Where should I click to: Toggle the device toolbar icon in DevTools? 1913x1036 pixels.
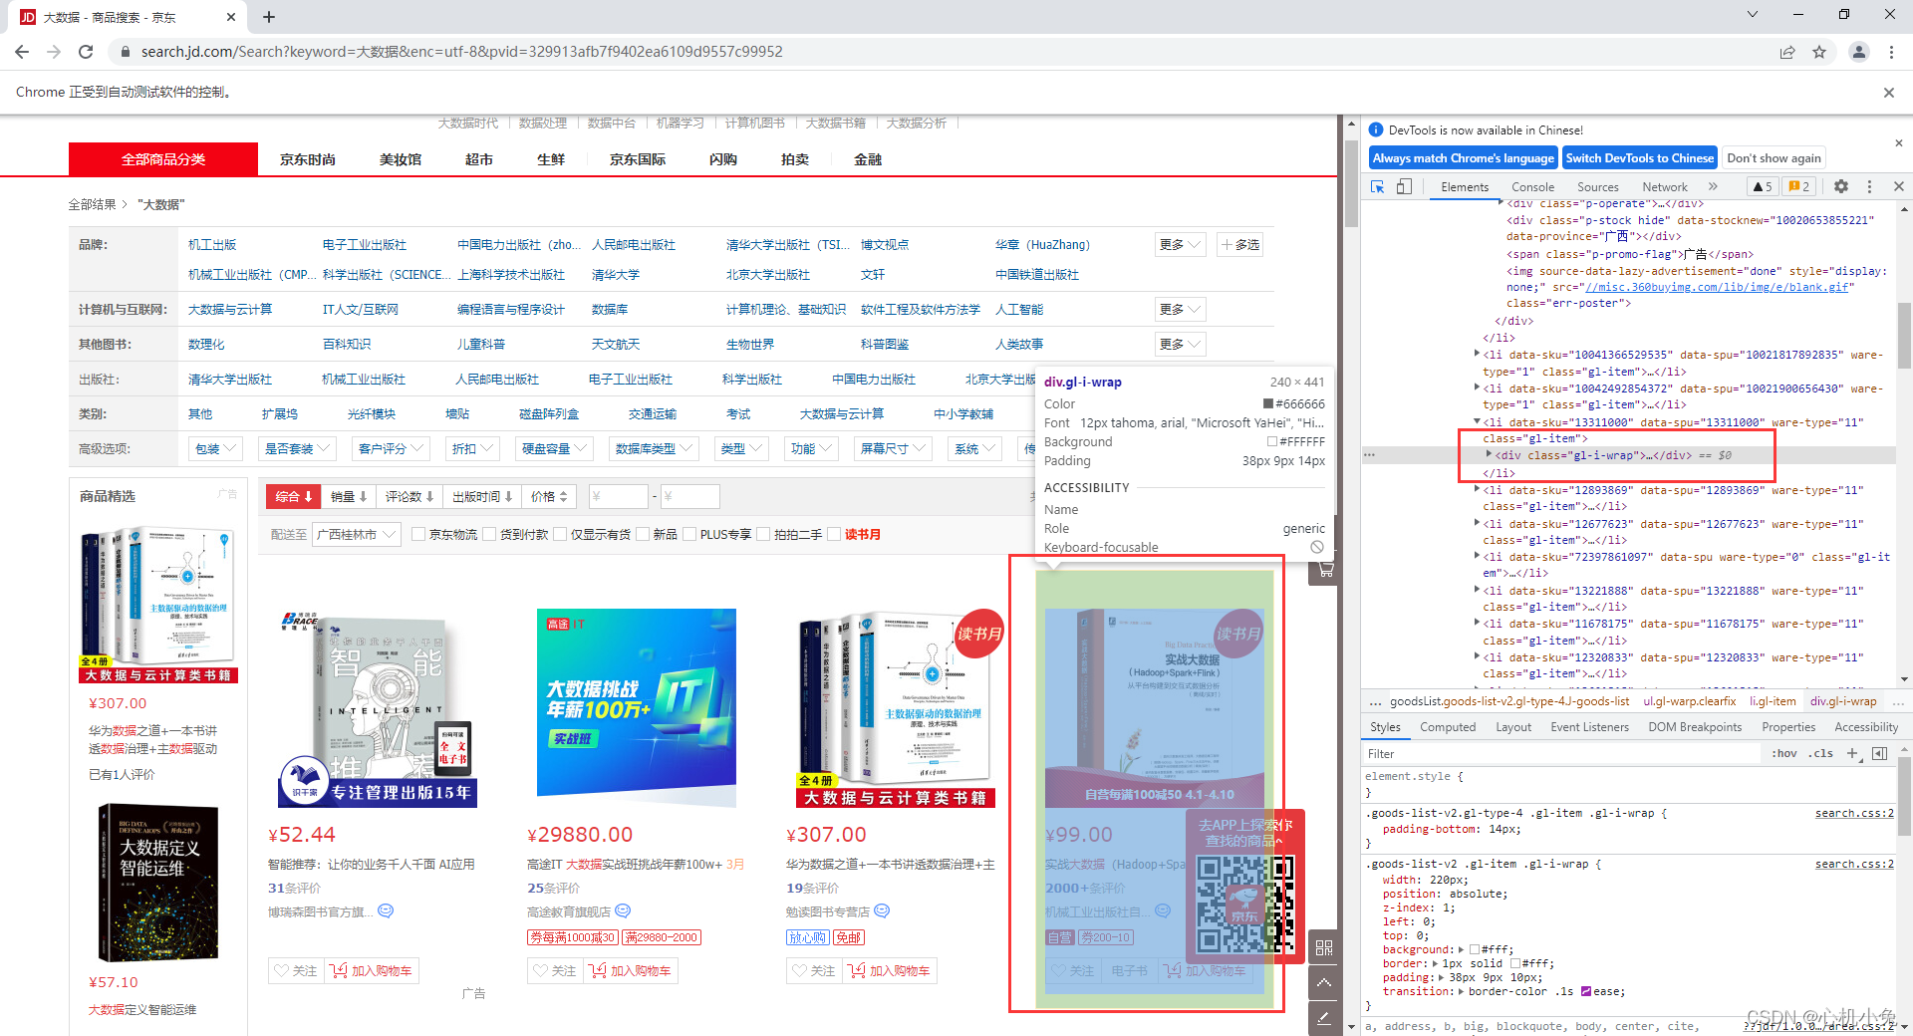[1404, 186]
